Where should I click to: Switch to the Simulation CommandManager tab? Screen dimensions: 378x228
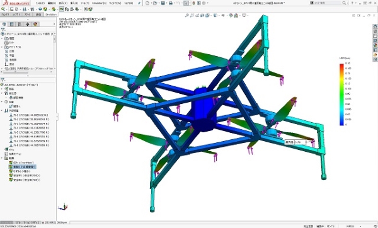click(51, 14)
